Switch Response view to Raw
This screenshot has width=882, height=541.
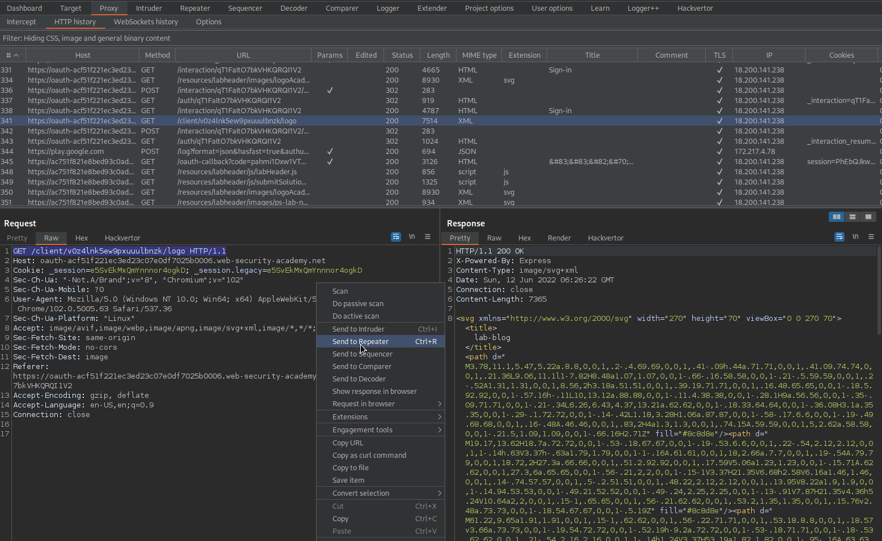494,238
